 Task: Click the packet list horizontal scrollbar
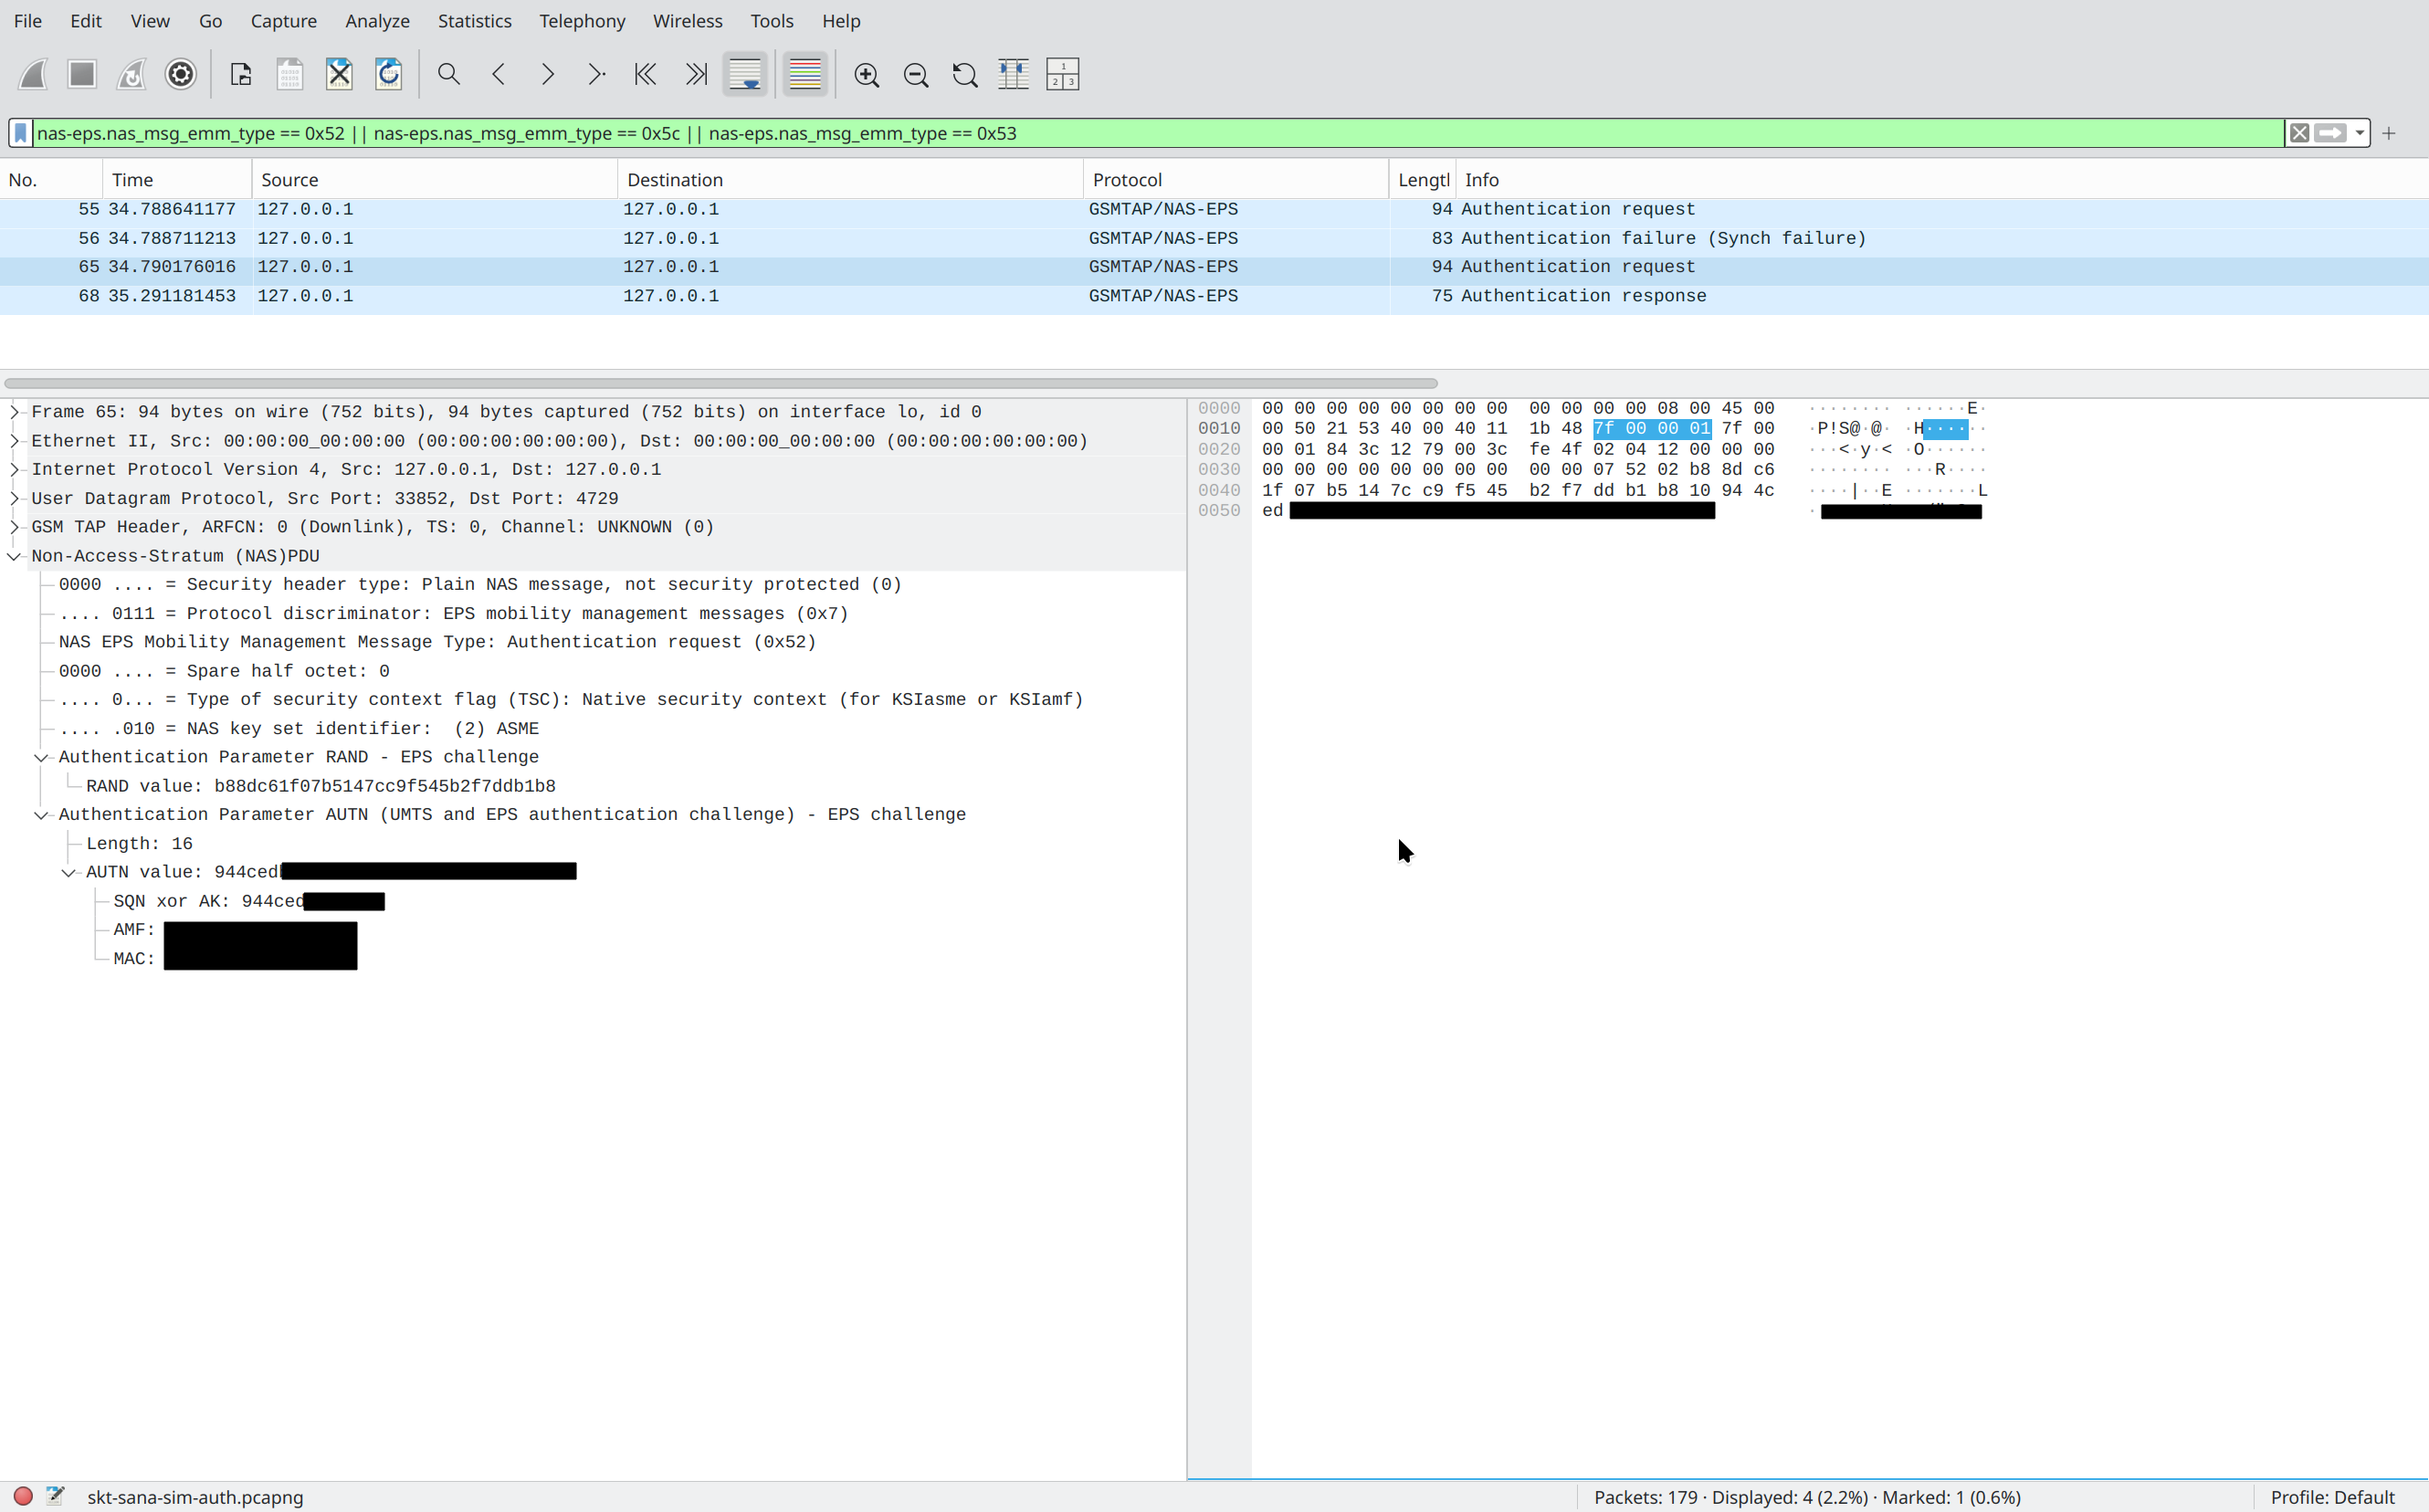[720, 383]
